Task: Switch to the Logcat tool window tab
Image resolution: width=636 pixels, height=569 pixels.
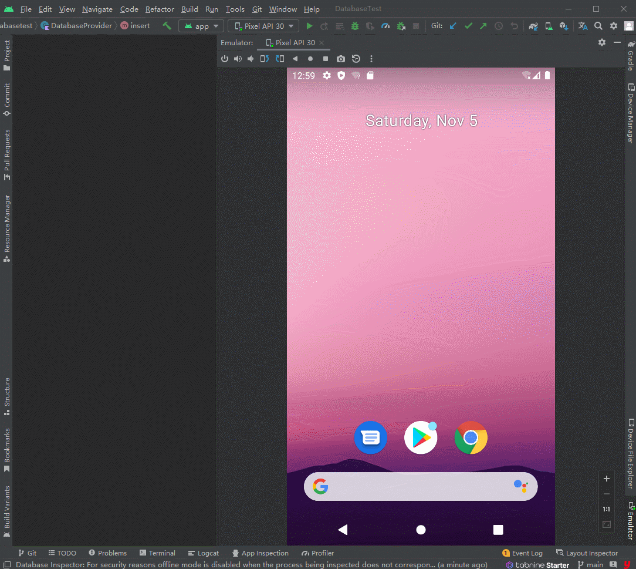Action: point(204,553)
